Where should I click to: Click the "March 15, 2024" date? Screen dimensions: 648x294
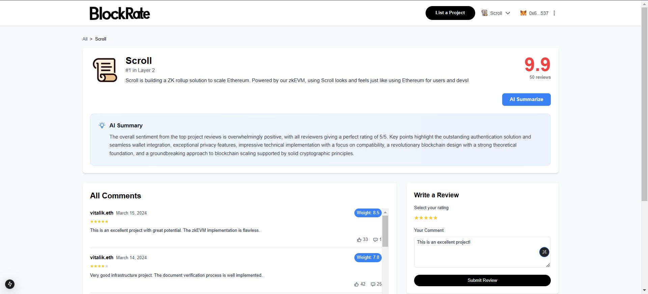click(131, 213)
